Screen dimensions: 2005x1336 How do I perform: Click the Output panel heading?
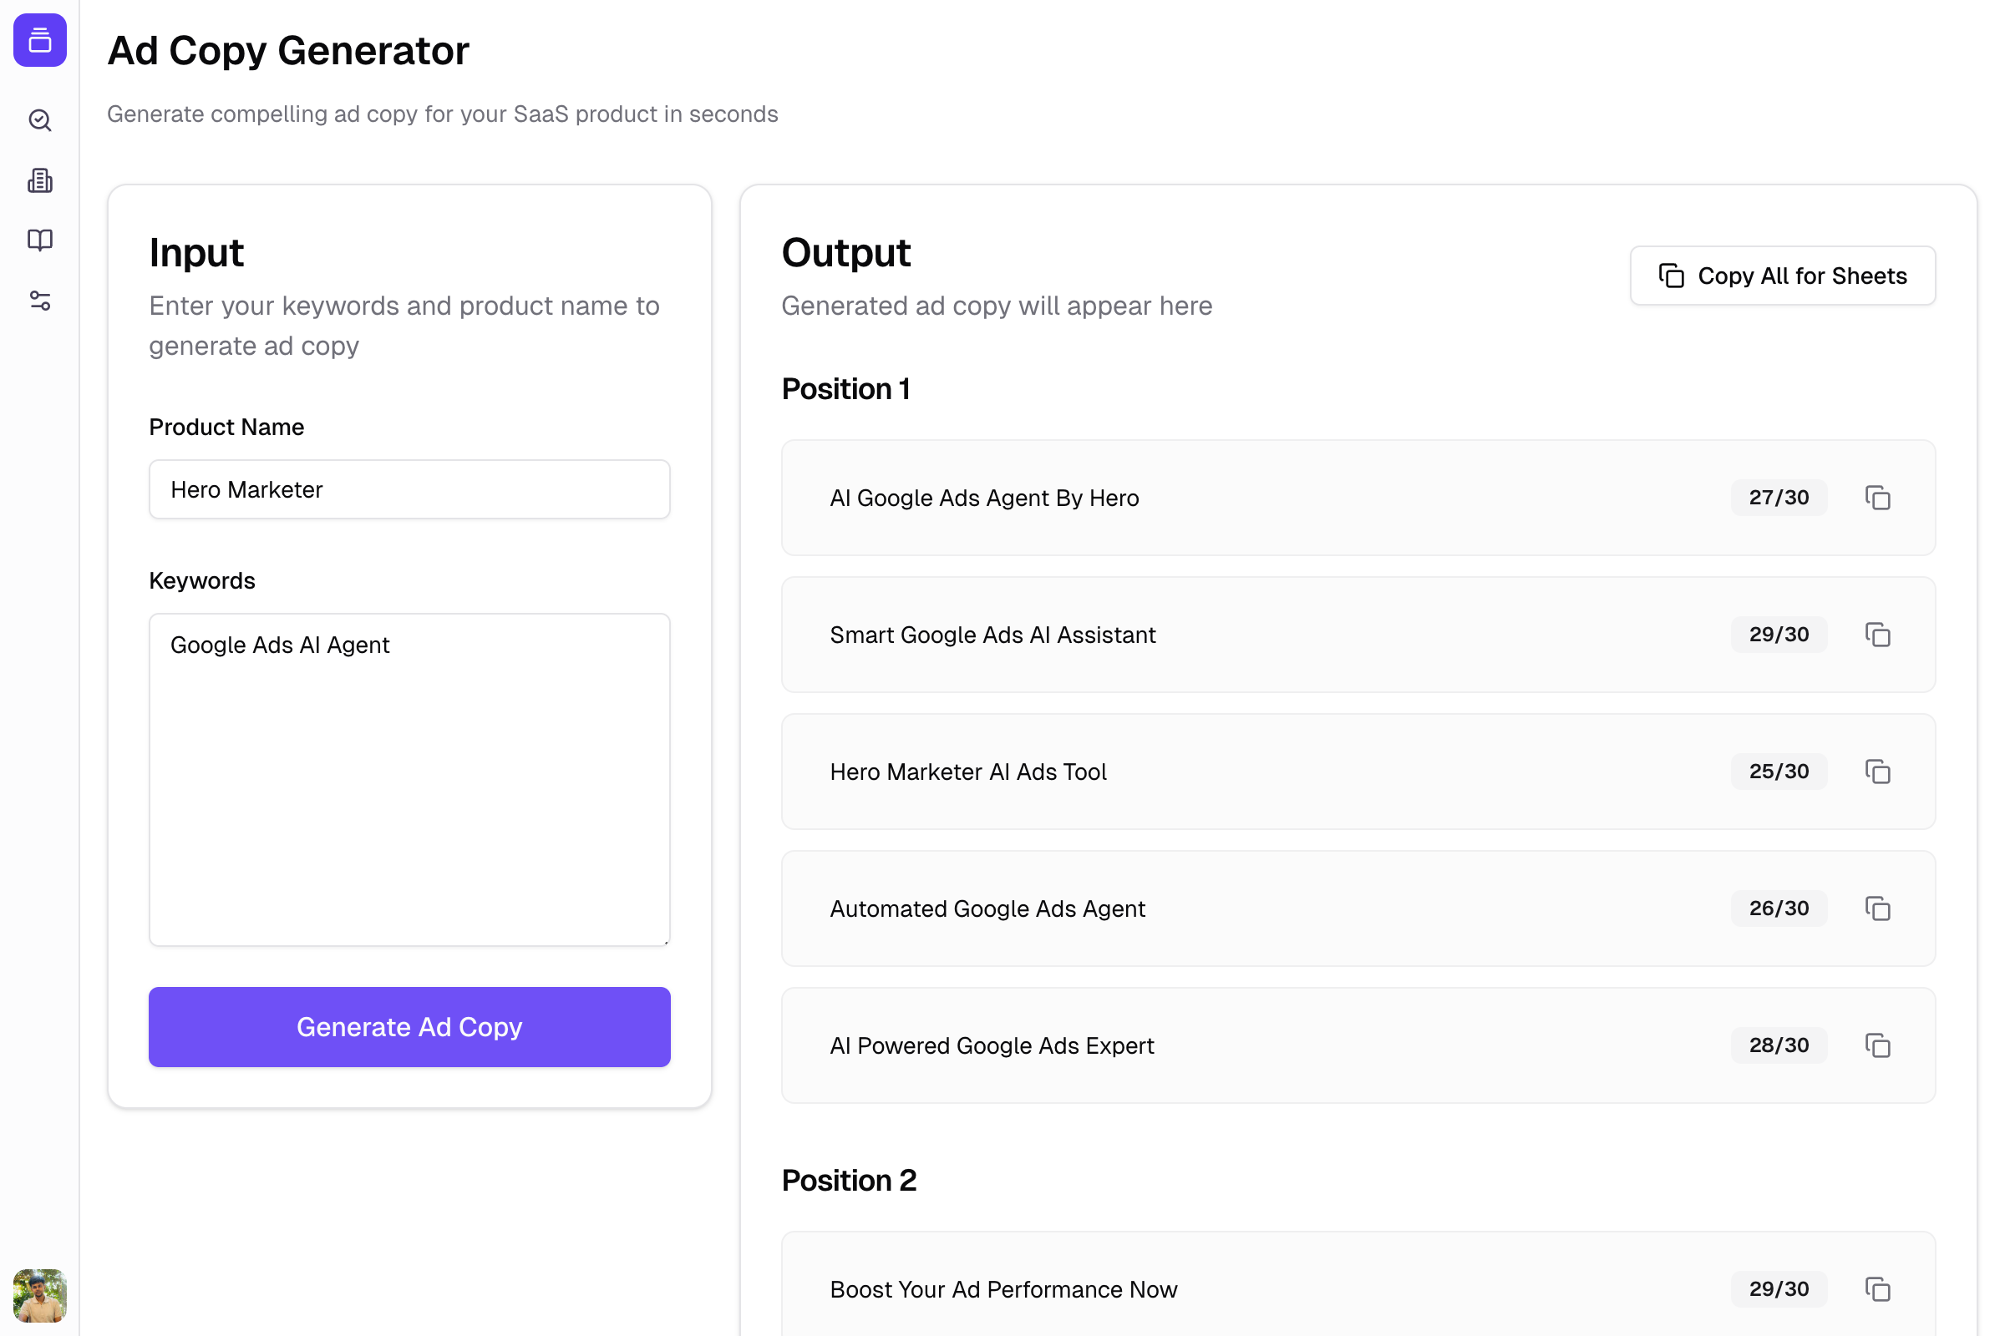(845, 252)
